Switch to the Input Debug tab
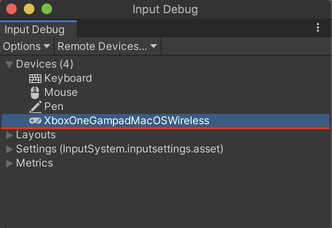This screenshot has width=332, height=228. [34, 30]
